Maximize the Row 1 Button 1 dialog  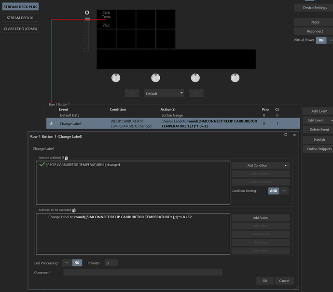click(x=286, y=134)
